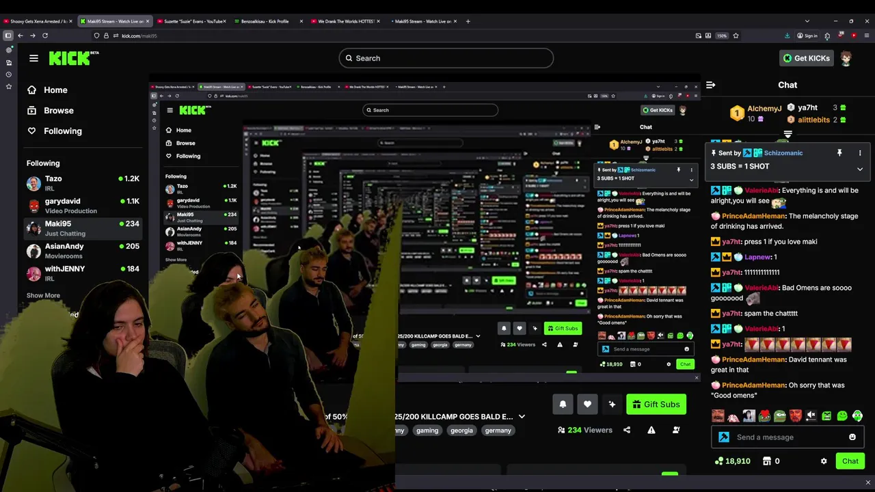
Task: Switch to the Benzoalkisau Kick Profile tab
Action: point(268,21)
